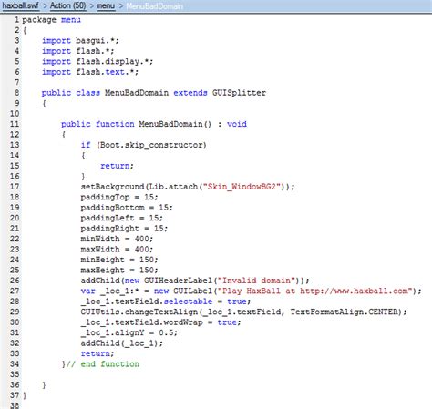Click line number 34 in the gutter
The width and height of the screenshot is (432, 409).
coord(15,363)
